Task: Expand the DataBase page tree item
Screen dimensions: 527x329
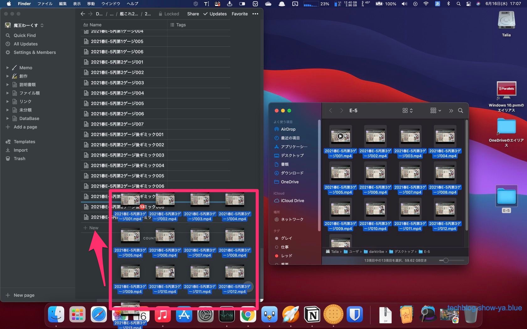Action: tap(8, 118)
